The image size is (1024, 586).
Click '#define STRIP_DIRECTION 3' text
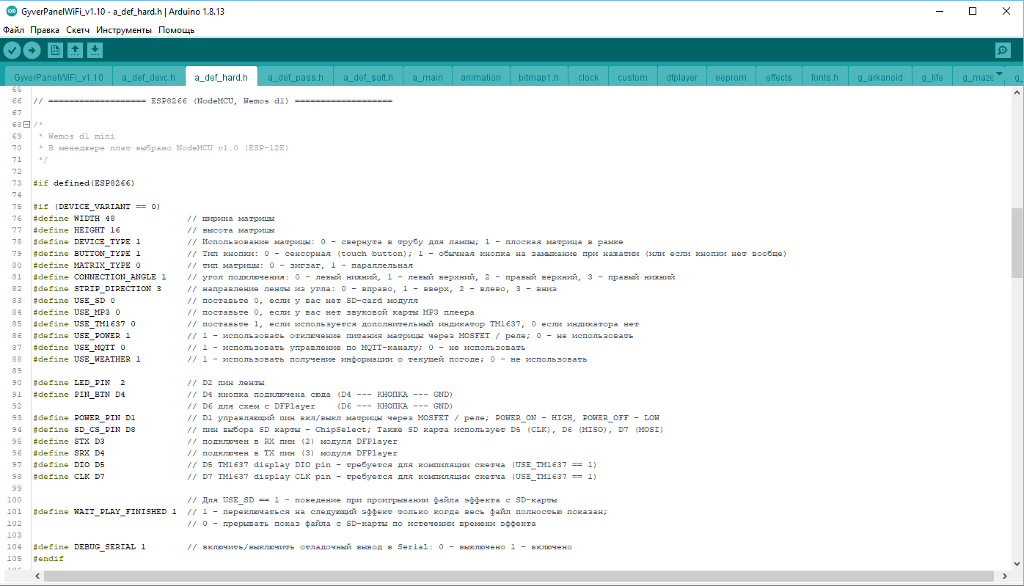(98, 289)
